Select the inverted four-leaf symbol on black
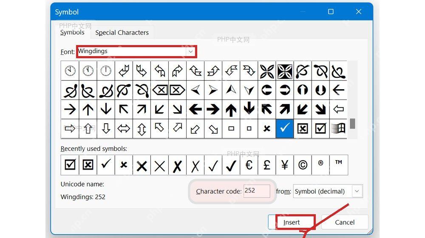425x238 pixels. coord(285,71)
